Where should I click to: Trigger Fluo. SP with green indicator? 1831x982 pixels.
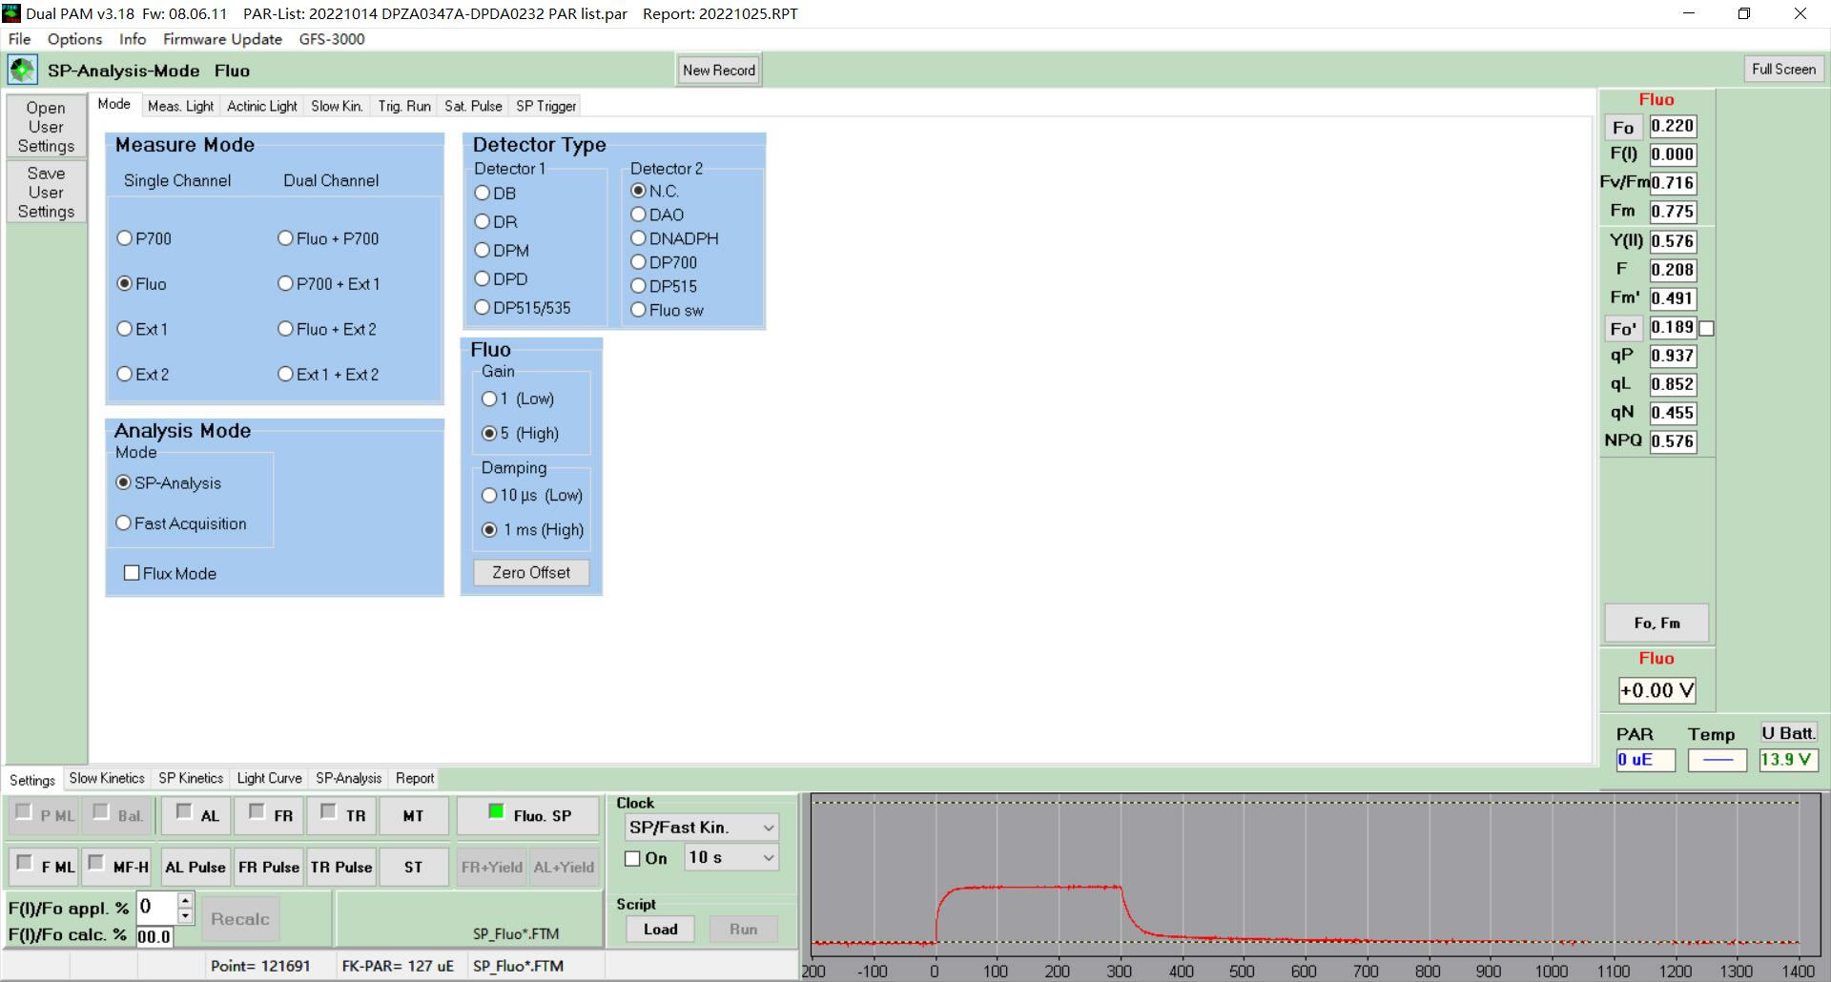click(x=528, y=815)
